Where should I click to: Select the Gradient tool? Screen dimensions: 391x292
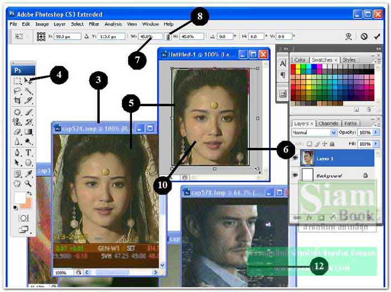click(28, 132)
